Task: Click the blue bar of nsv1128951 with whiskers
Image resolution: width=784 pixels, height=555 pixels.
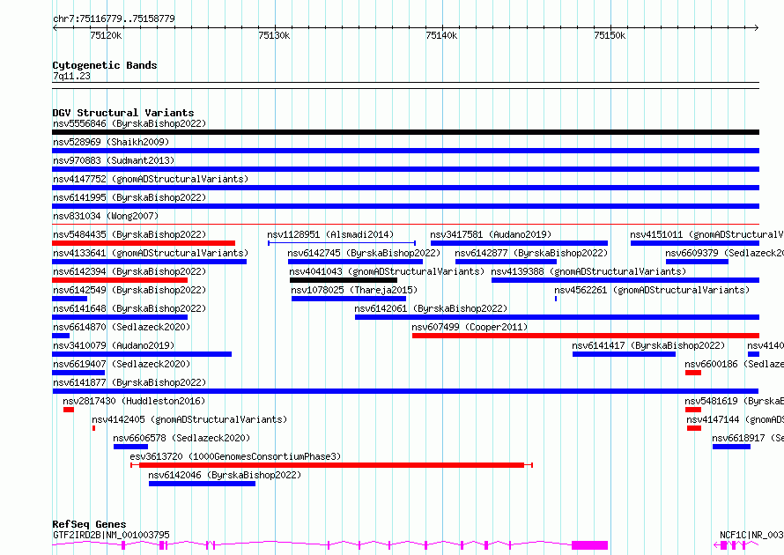Action: tap(342, 243)
